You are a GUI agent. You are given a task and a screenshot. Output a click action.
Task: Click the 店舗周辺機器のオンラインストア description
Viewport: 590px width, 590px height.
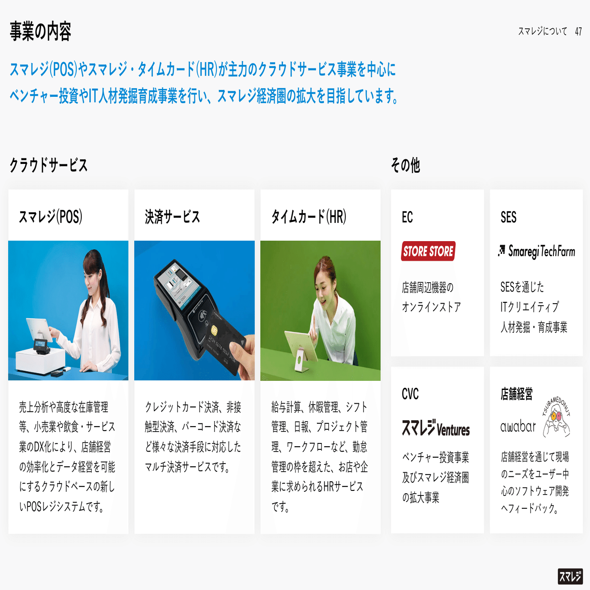coord(431,297)
